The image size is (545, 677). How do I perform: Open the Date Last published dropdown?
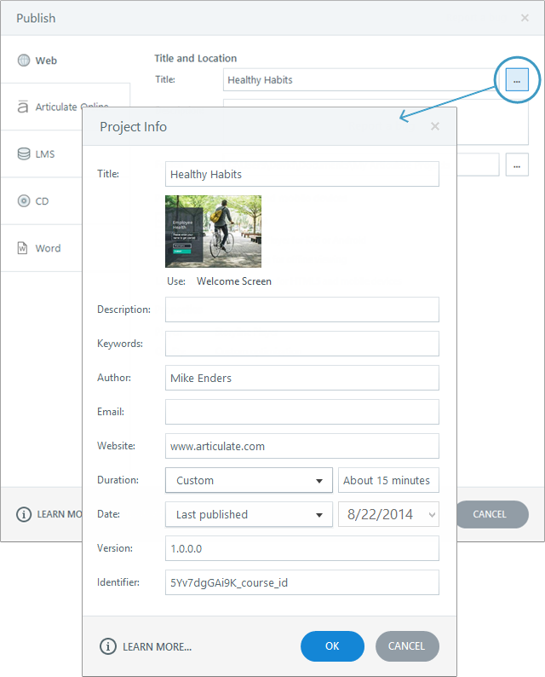pyautogui.click(x=250, y=514)
